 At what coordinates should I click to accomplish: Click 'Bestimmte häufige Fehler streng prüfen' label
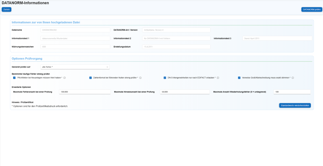point(31,74)
